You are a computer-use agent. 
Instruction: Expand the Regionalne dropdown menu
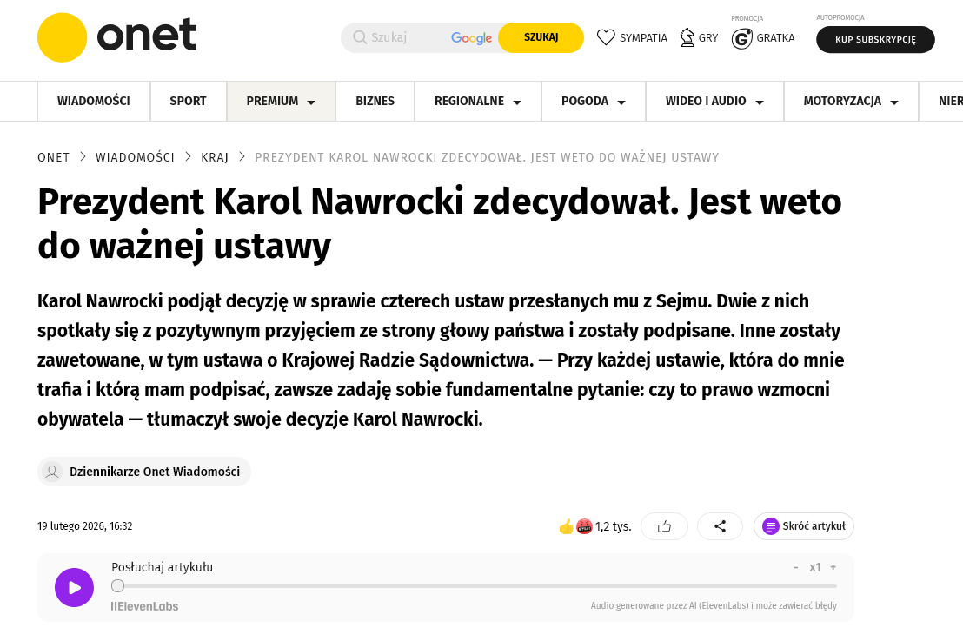[x=517, y=102]
